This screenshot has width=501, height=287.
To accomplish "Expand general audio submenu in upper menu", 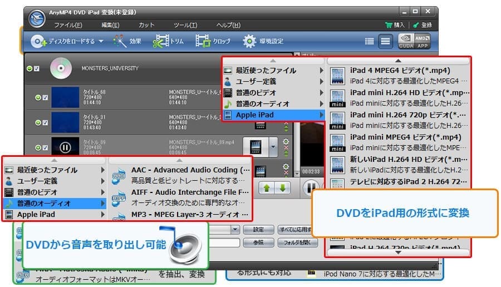I will [321, 104].
